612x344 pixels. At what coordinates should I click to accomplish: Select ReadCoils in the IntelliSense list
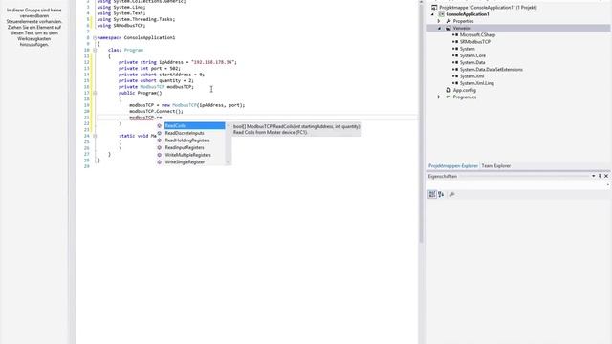(x=194, y=125)
